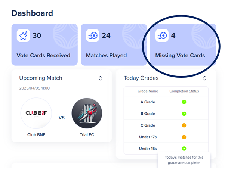
Task: Click the Dashboard page heading
Action: click(x=32, y=13)
